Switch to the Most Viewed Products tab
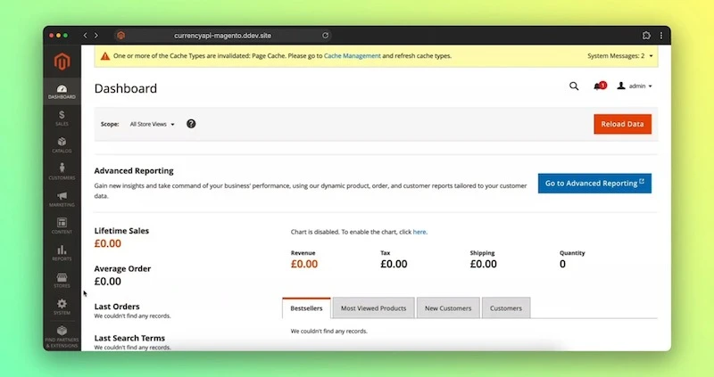 [x=373, y=308]
